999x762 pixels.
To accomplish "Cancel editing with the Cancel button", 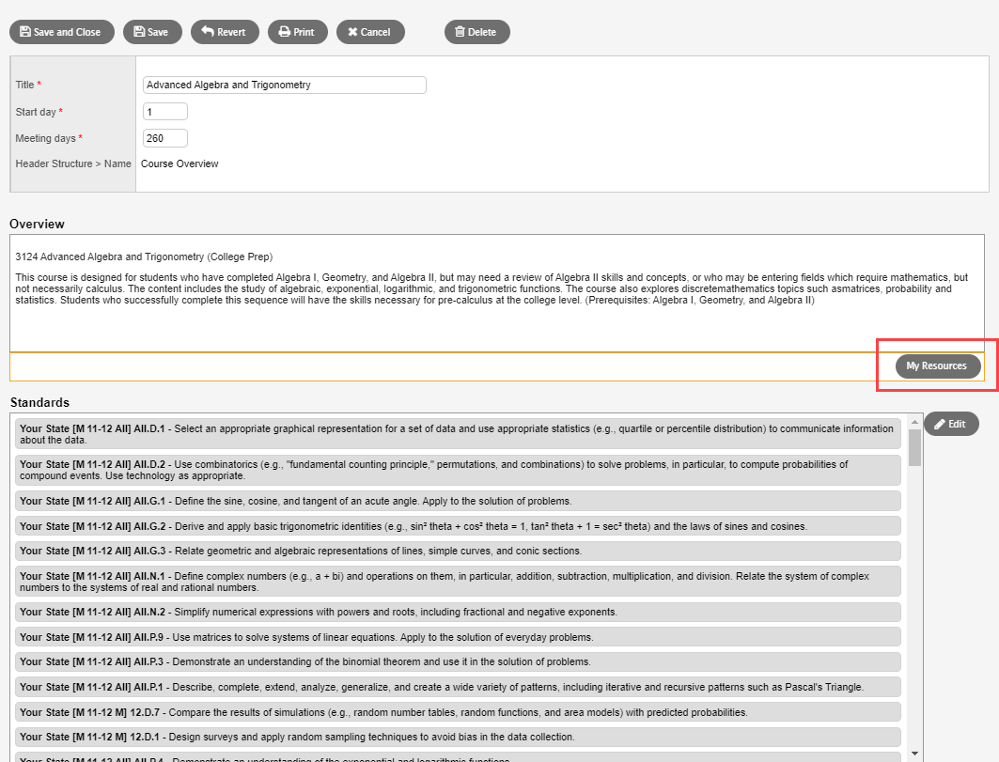I will coord(369,32).
